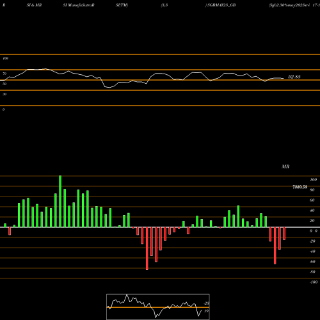The height and width of the screenshot is (320, 320).
Task: Click the RSI current value "52.85"
Action: coord(294,77)
